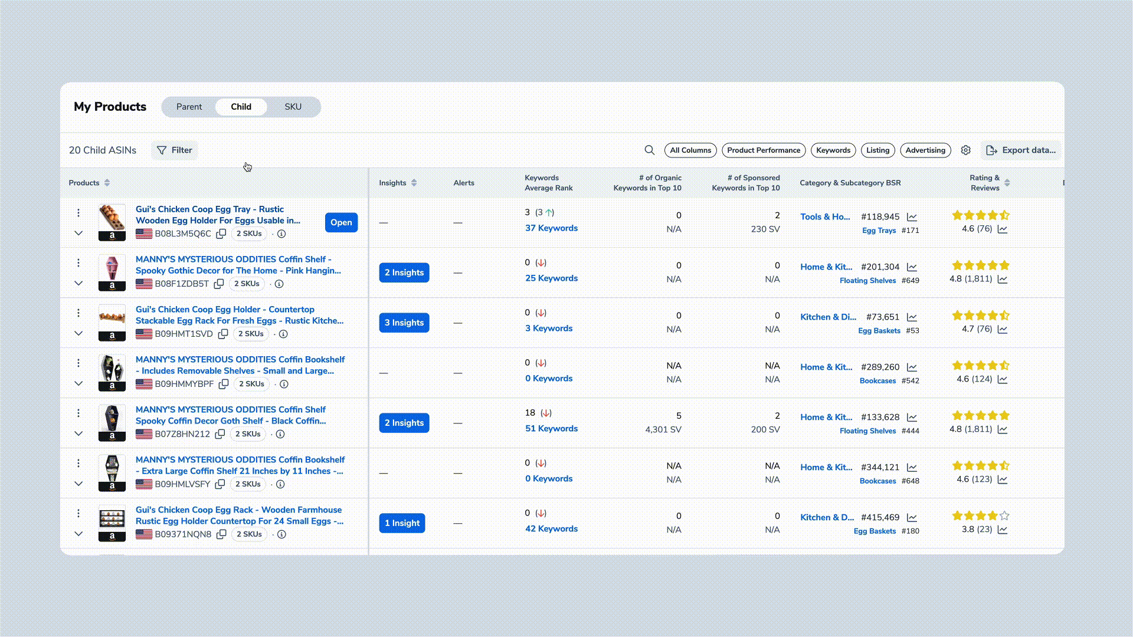This screenshot has height=637, width=1133.
Task: Open three-dot menu for Gui's Egg Tray
Action: [x=78, y=212]
